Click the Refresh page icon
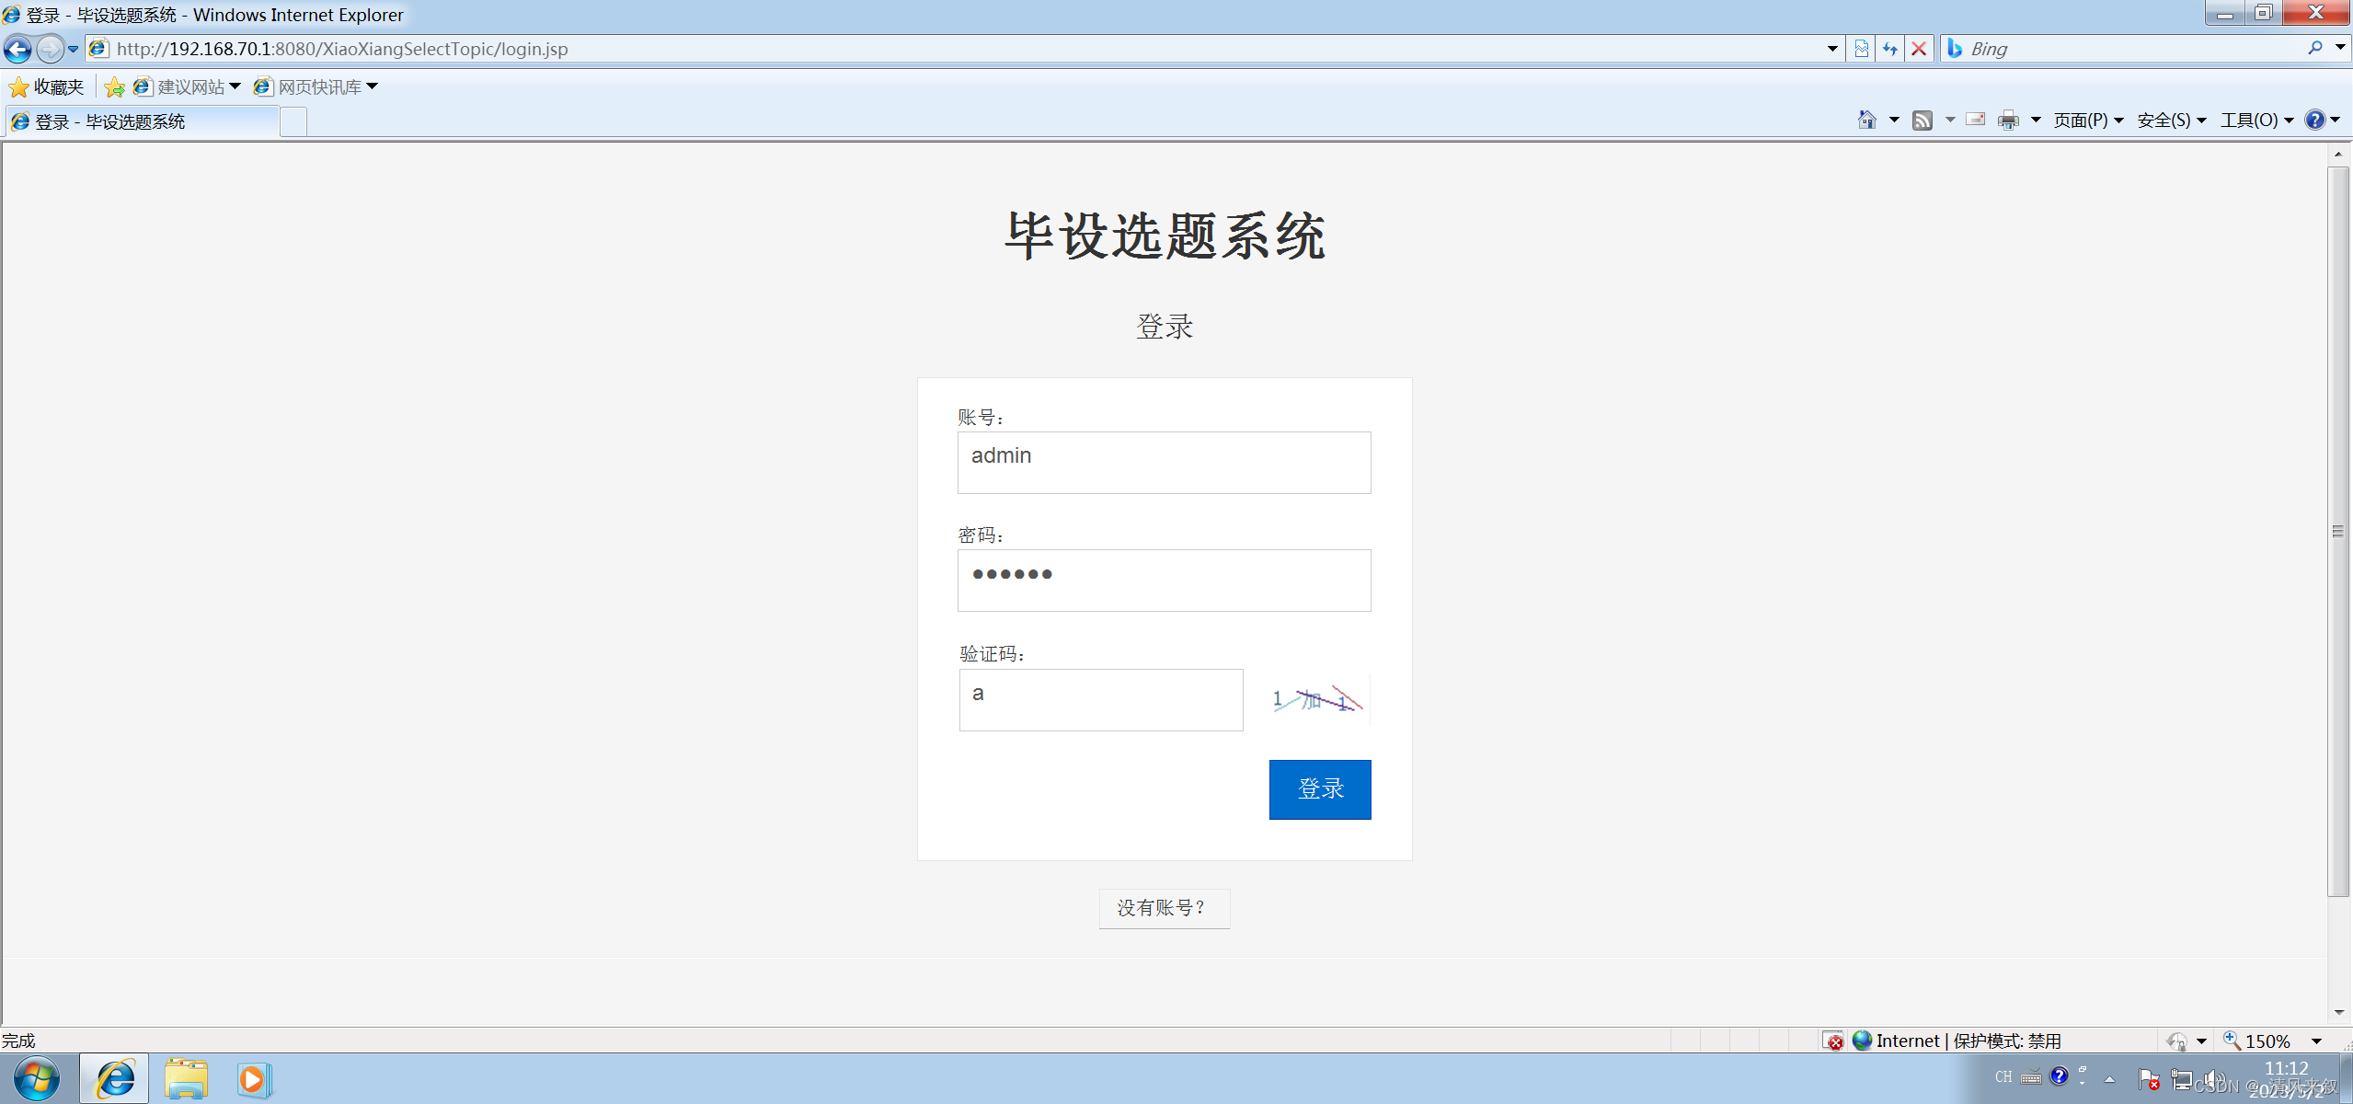2353x1104 pixels. 1889,49
